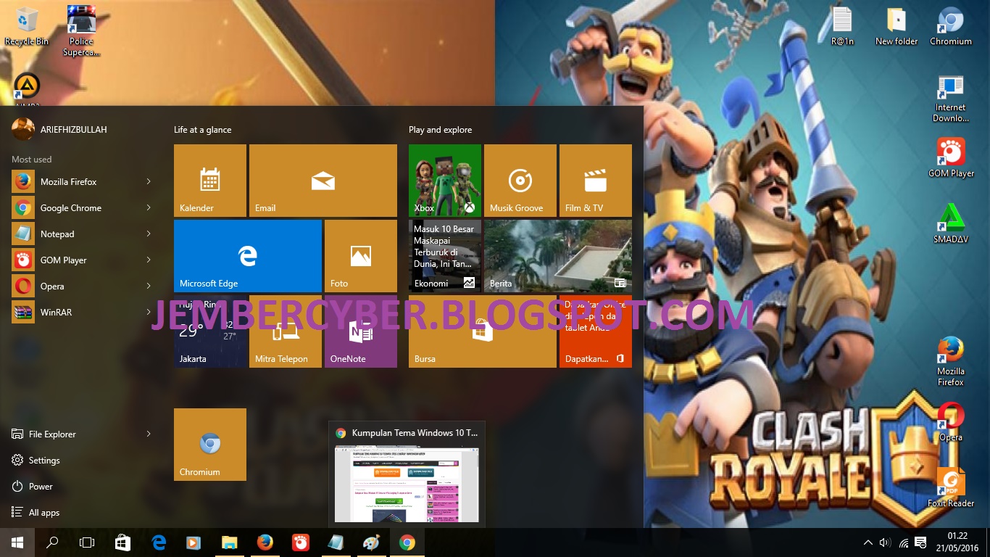Open the taskbar clock and date

[x=958, y=542]
